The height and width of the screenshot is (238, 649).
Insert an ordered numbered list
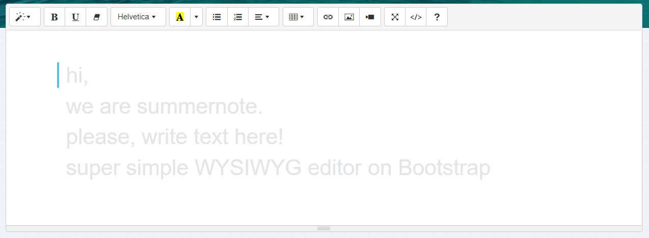tap(237, 17)
